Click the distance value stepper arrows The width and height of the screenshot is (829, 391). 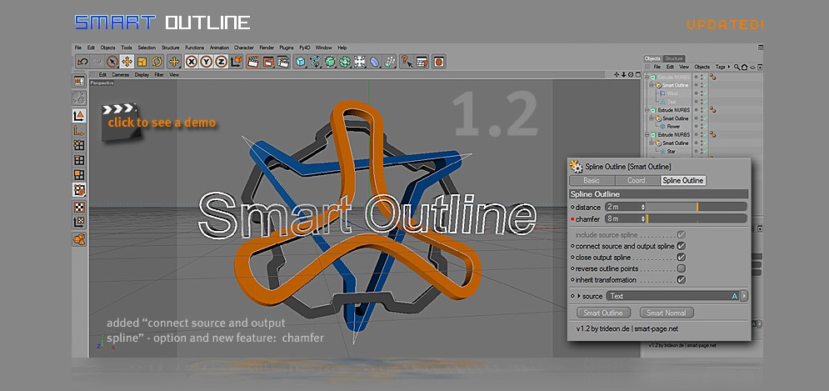(643, 207)
